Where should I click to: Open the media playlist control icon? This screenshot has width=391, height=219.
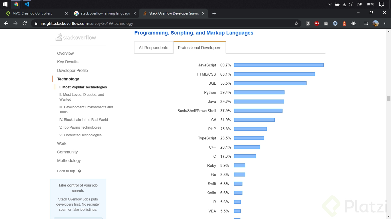366,23
